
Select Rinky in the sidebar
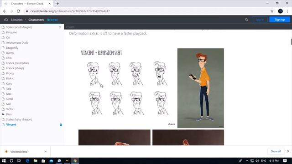pyautogui.click(x=9, y=78)
